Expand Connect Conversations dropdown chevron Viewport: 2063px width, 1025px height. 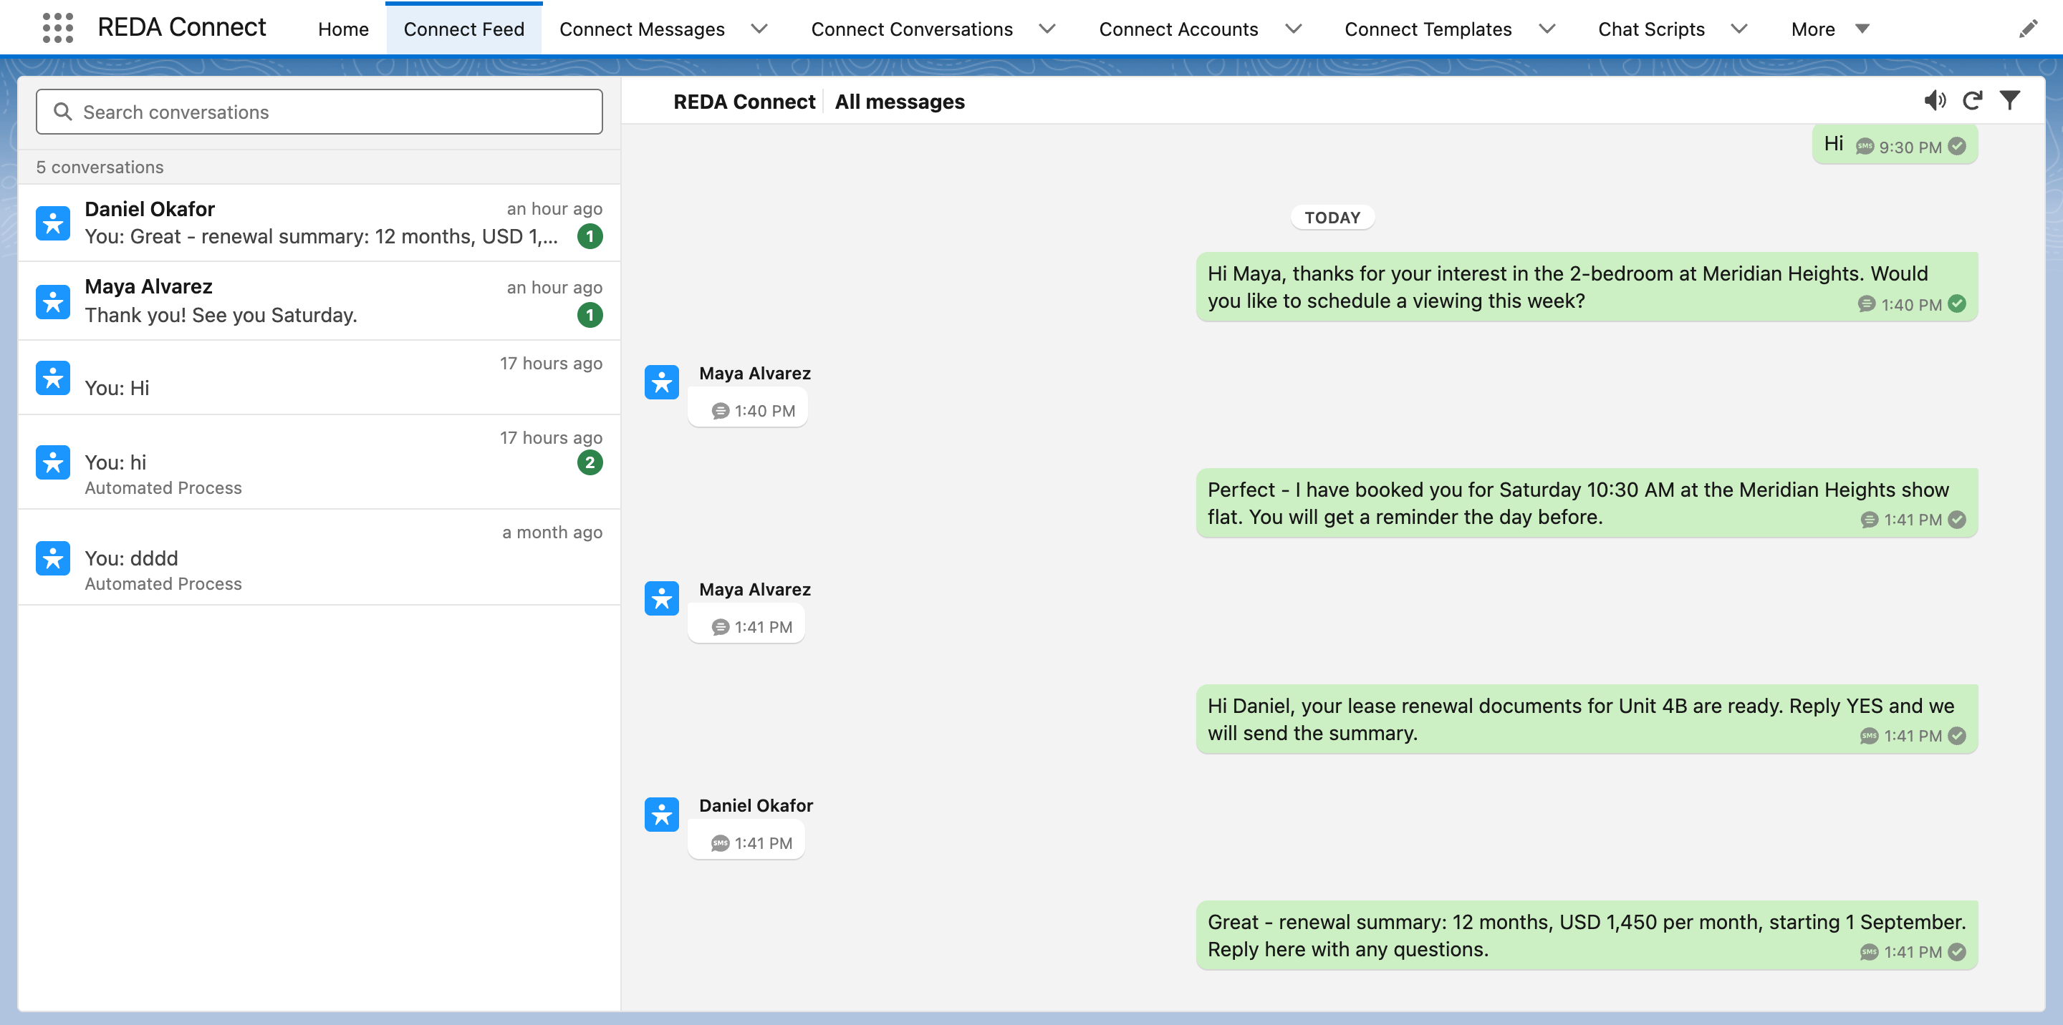click(x=1047, y=29)
